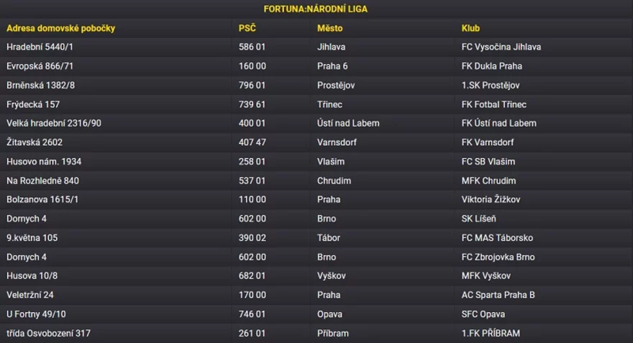Click the FC Zbrojovka Brno club cell
This screenshot has width=633, height=343.
click(x=498, y=257)
